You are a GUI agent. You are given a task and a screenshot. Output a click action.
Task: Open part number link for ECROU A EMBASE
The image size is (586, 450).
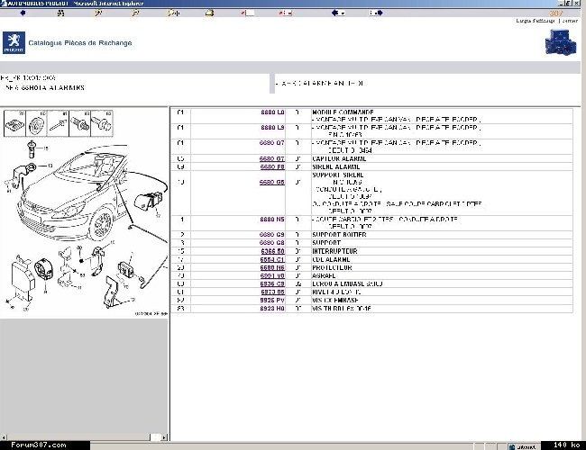[x=272, y=284]
